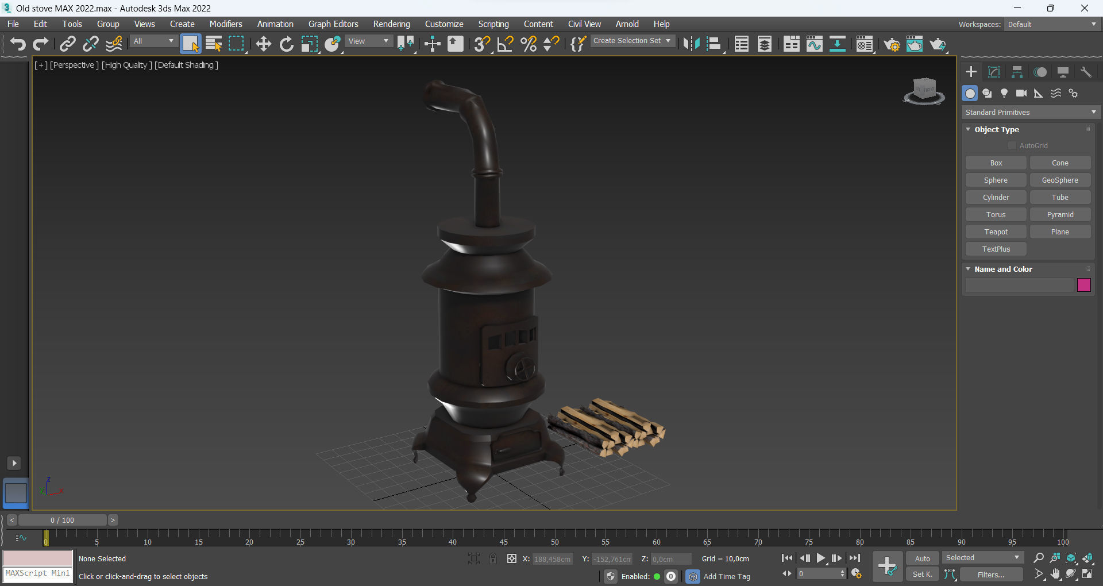The height and width of the screenshot is (586, 1103).
Task: Collapse the Name and Color rollout
Action: (x=1003, y=269)
